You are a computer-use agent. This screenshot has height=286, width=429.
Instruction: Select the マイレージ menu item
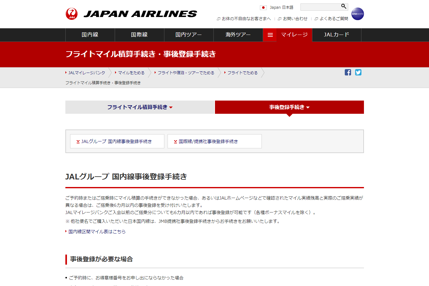tap(294, 35)
